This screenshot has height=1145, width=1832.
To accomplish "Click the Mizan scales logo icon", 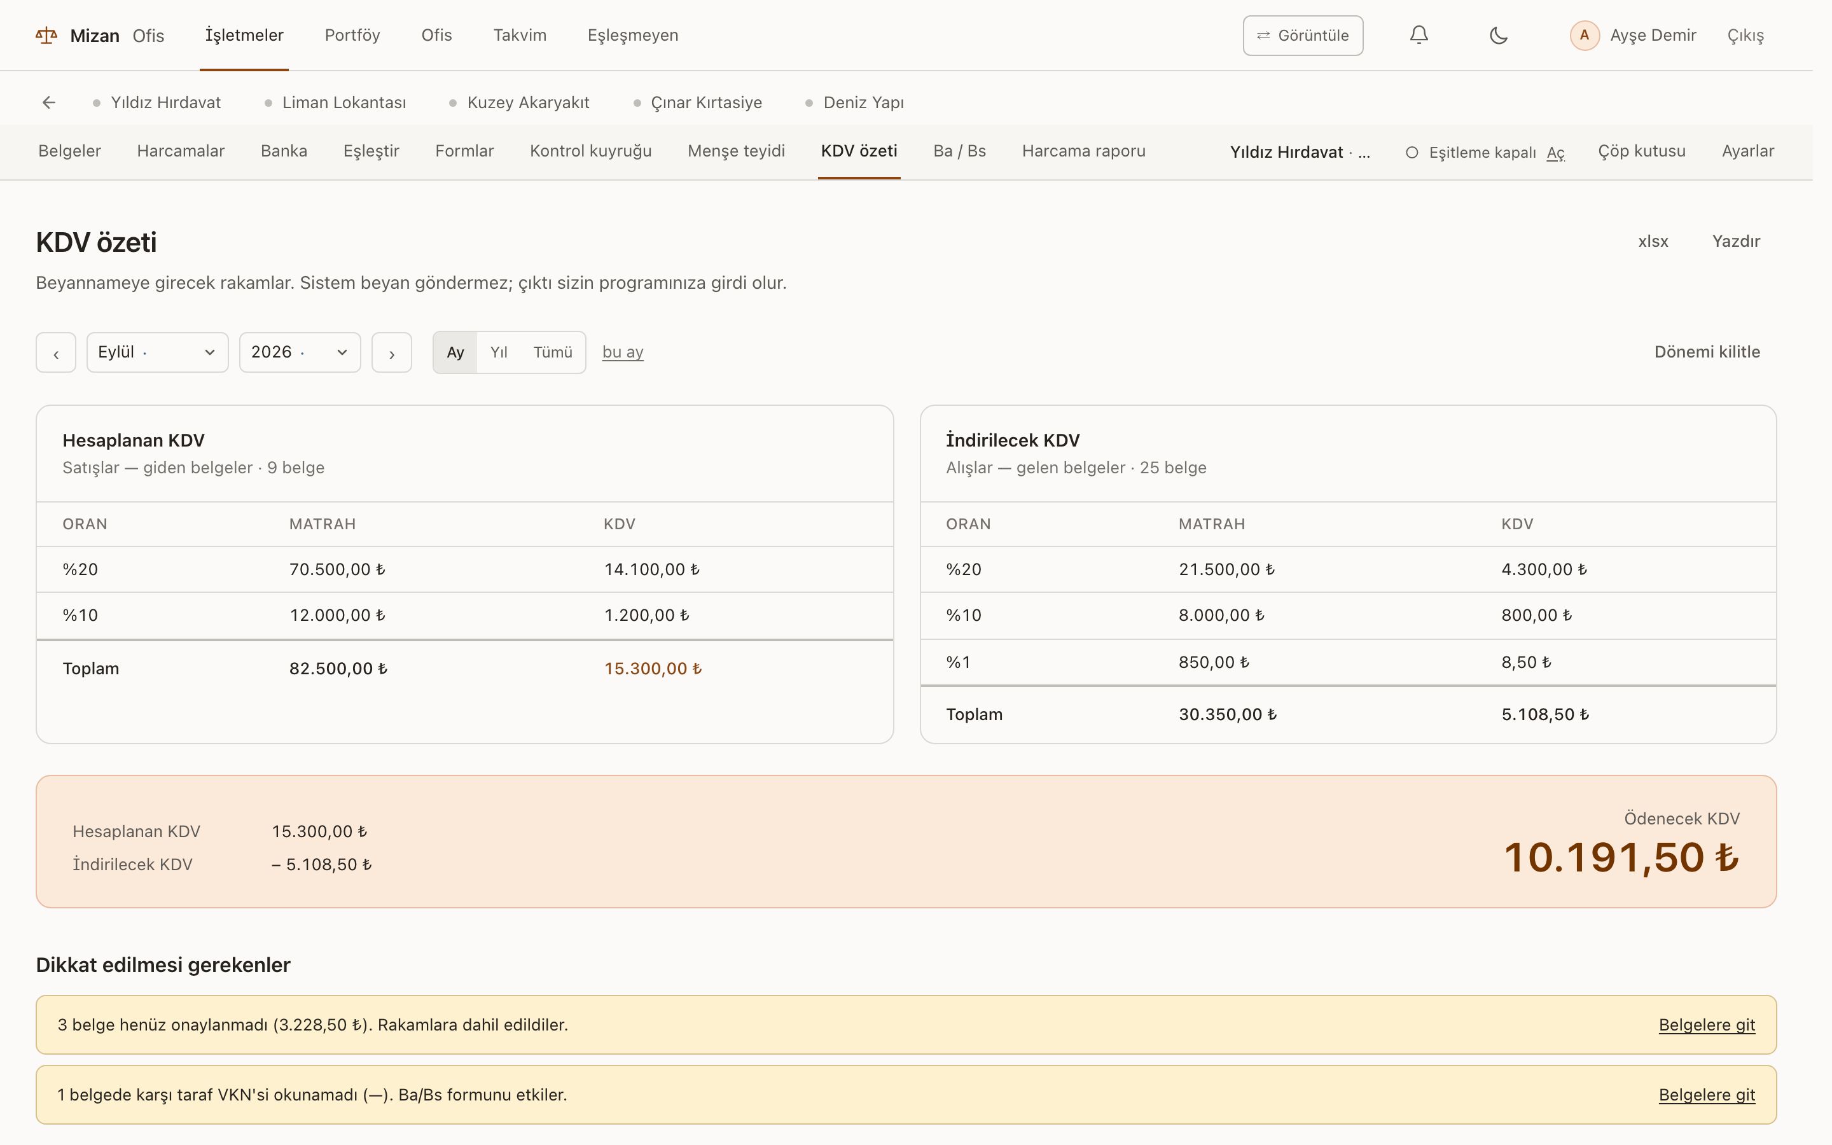I will click(46, 36).
